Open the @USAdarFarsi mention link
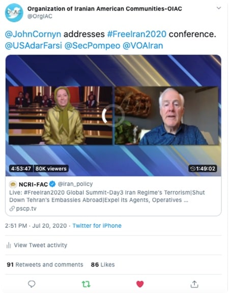 coord(34,46)
